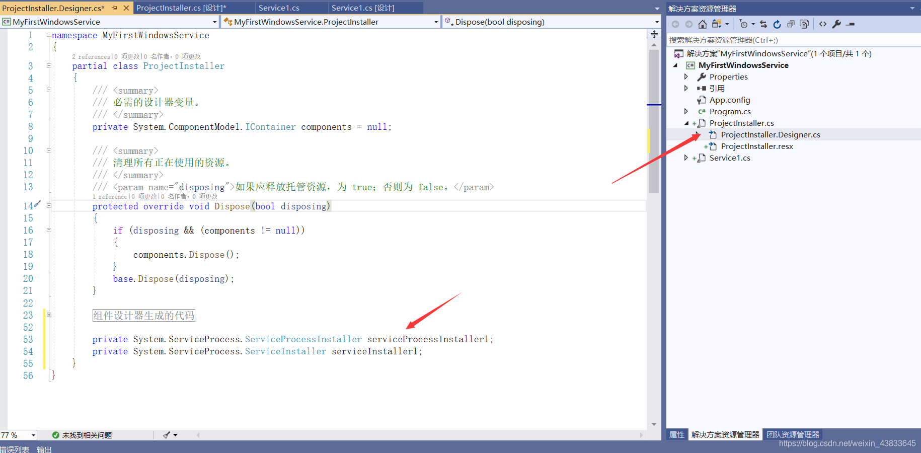921x453 pixels.
Task: Click the editor scroll down arrow
Action: tap(654, 424)
